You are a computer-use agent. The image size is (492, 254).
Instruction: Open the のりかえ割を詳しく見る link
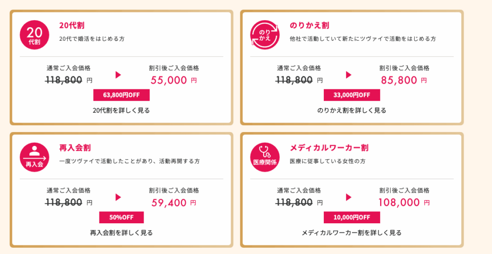352,110
